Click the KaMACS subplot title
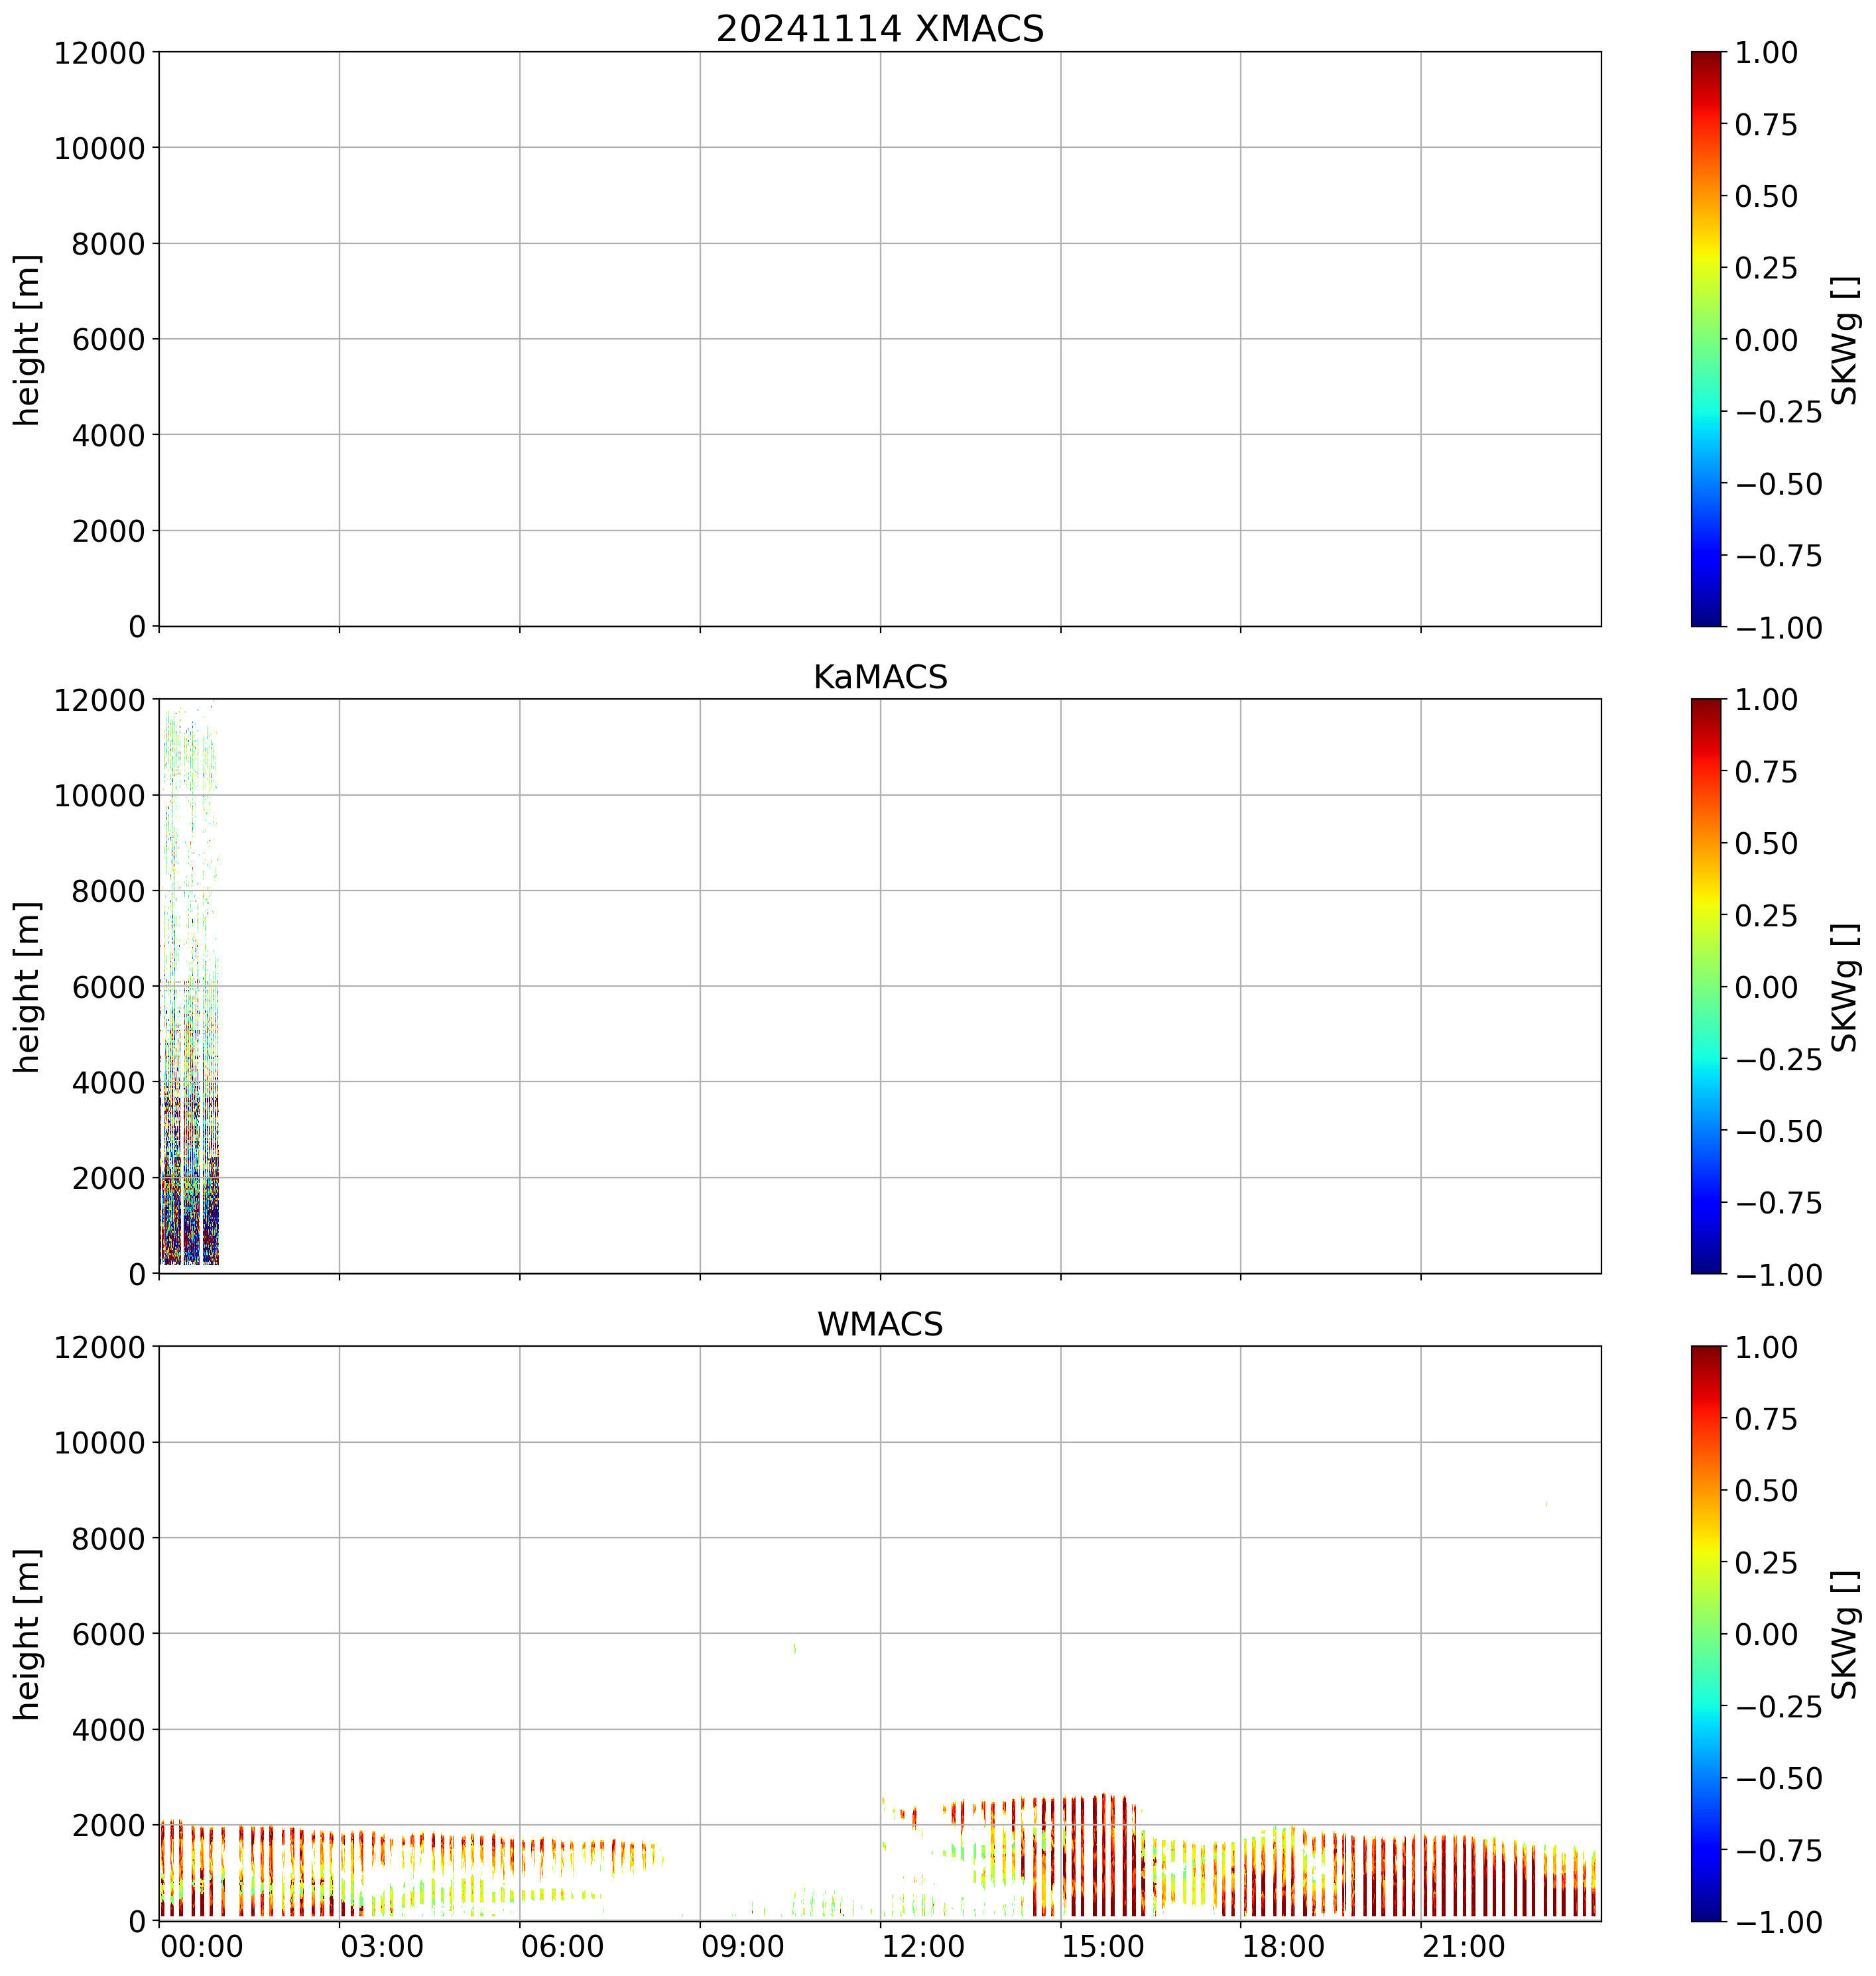This screenshot has width=1876, height=1976. [880, 677]
